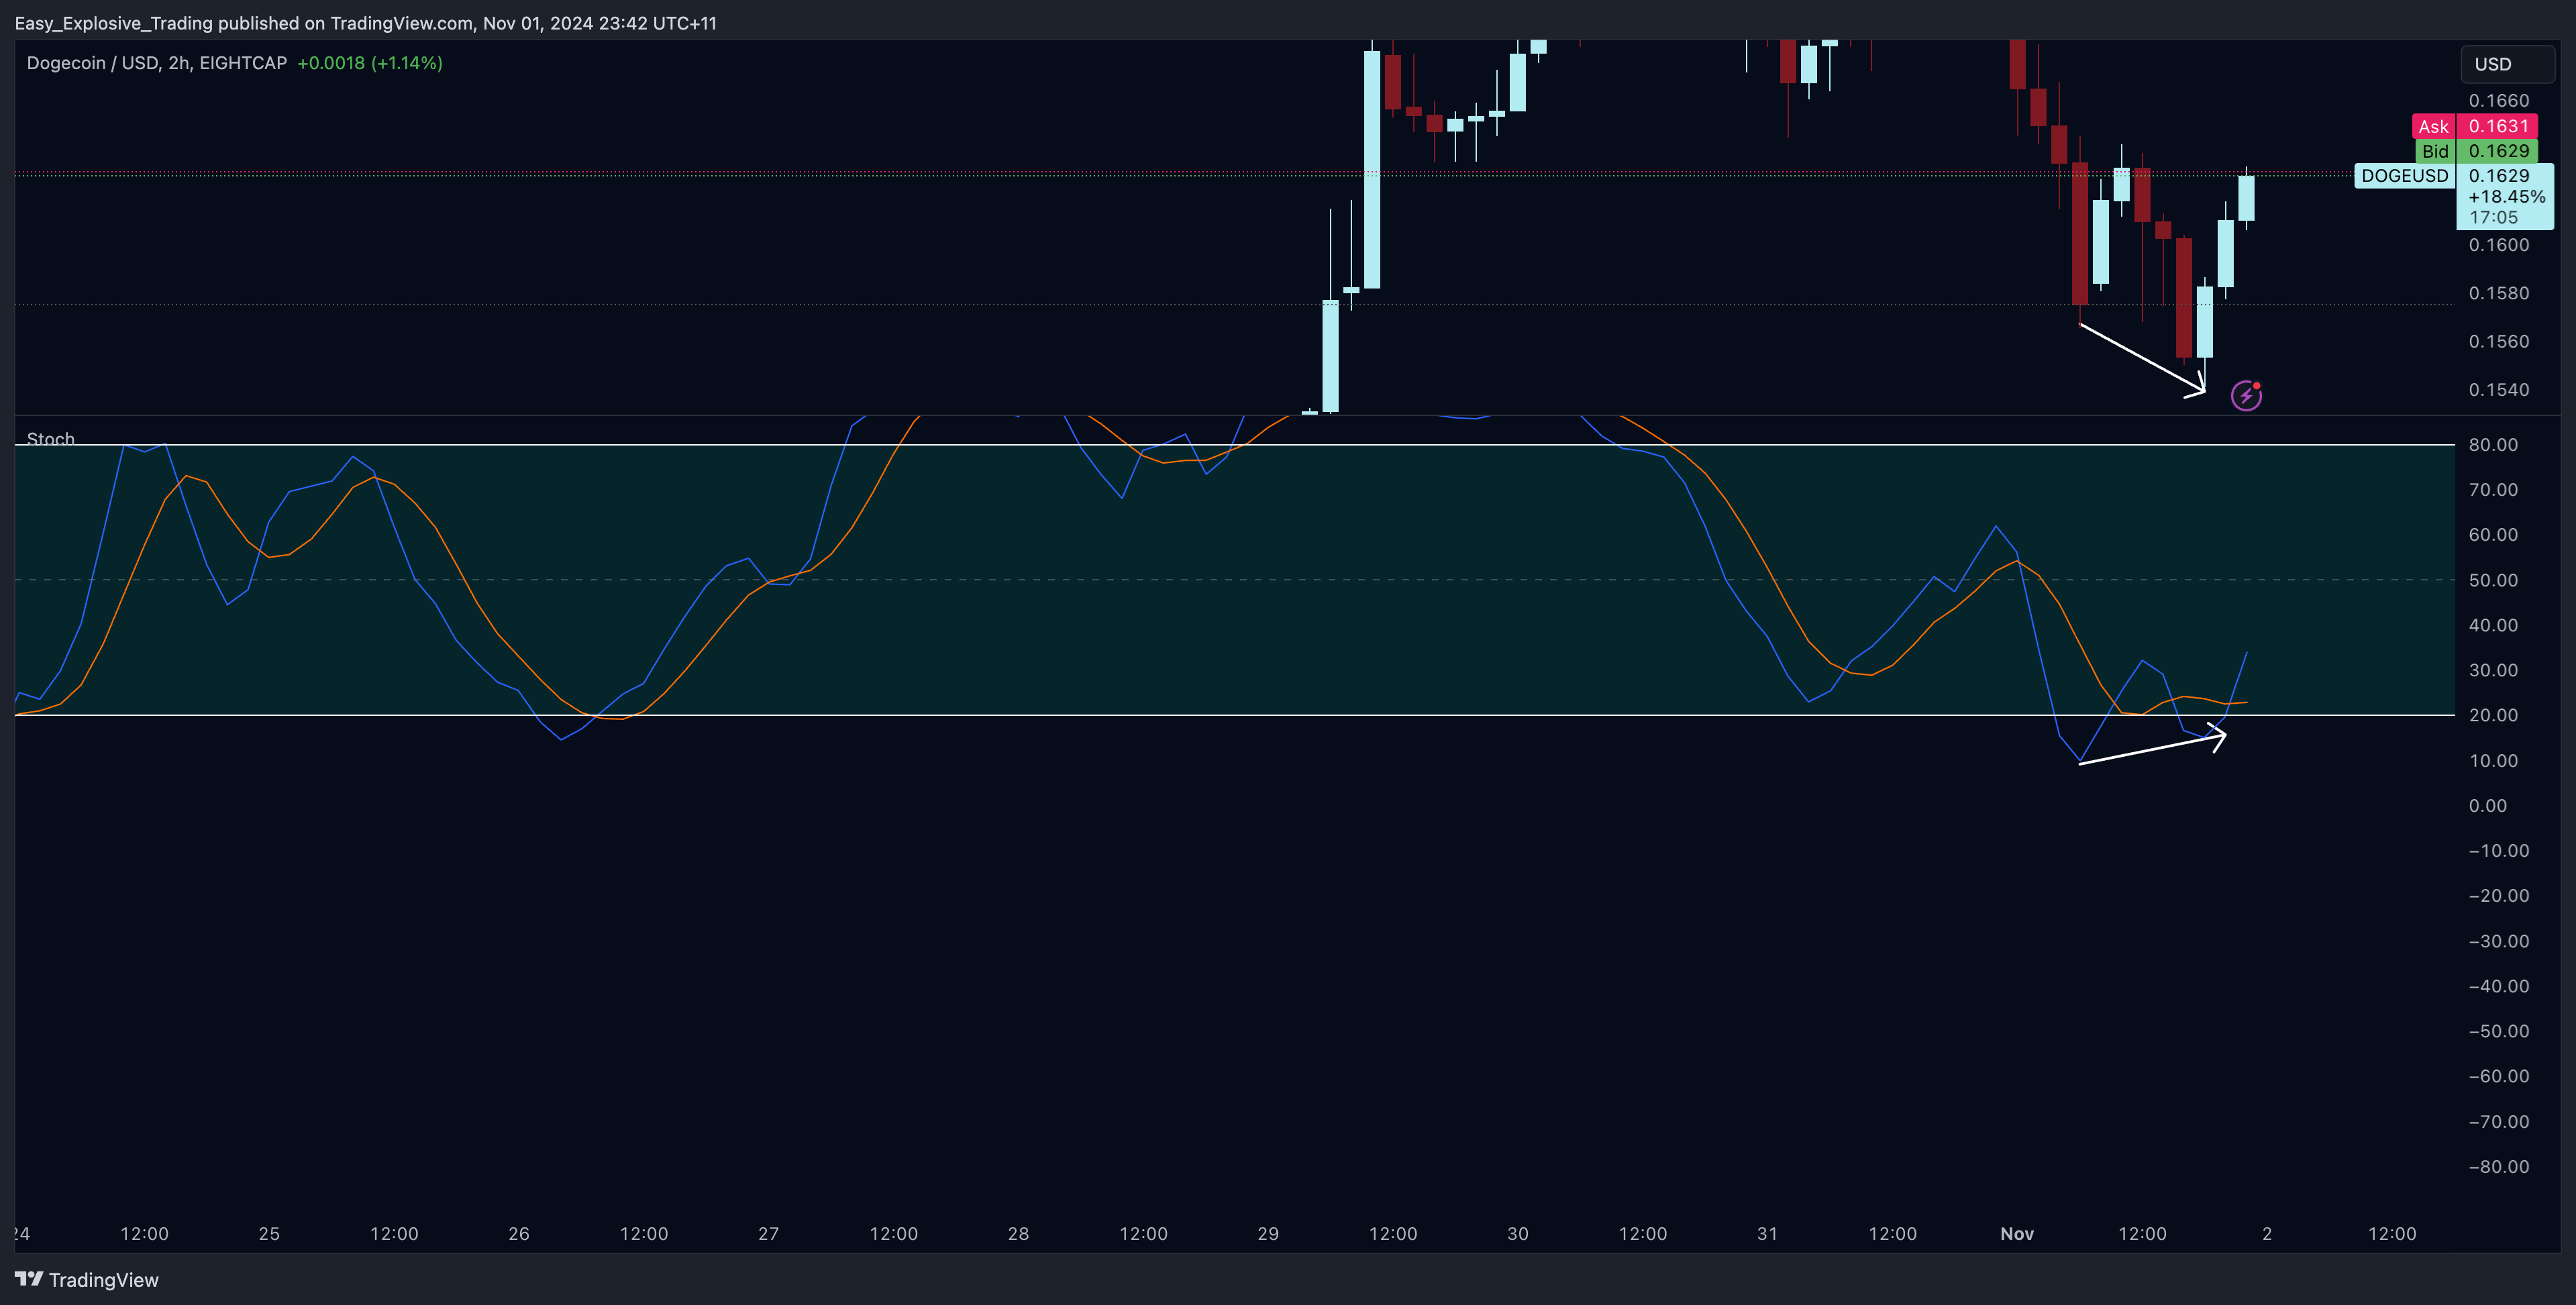Select the DOGEUSD price label

pyautogui.click(x=2404, y=176)
